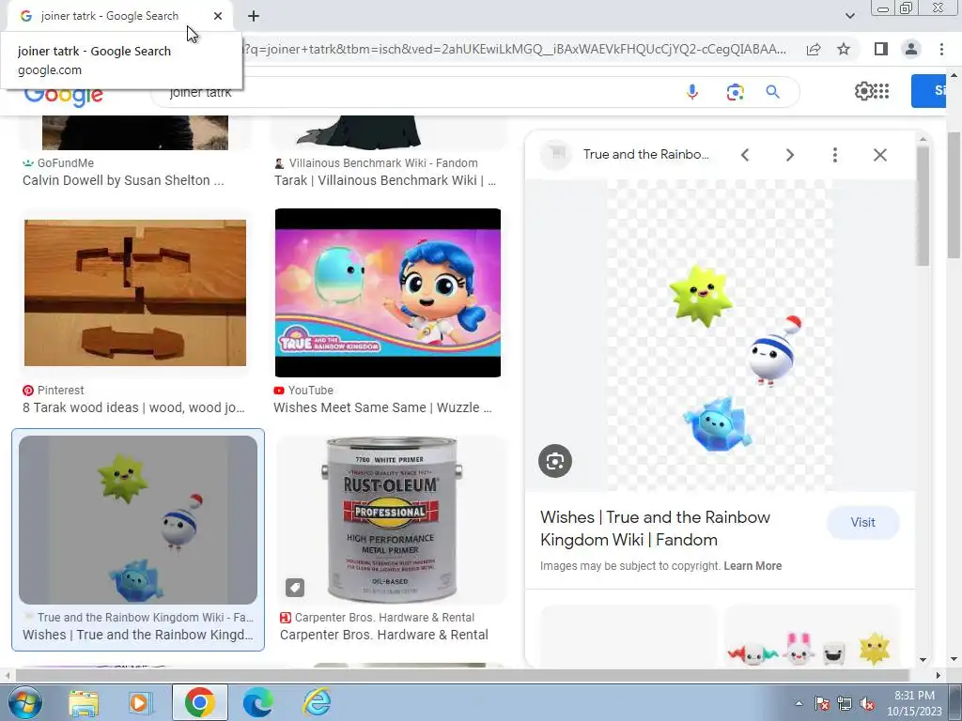Image resolution: width=962 pixels, height=721 pixels.
Task: Open the clock showing 8:31 PM
Action: click(x=914, y=703)
